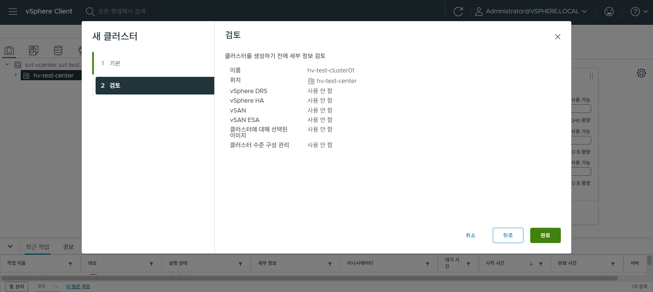Sort by 시작 시간 descending arrow
The height and width of the screenshot is (292, 653).
point(531,264)
